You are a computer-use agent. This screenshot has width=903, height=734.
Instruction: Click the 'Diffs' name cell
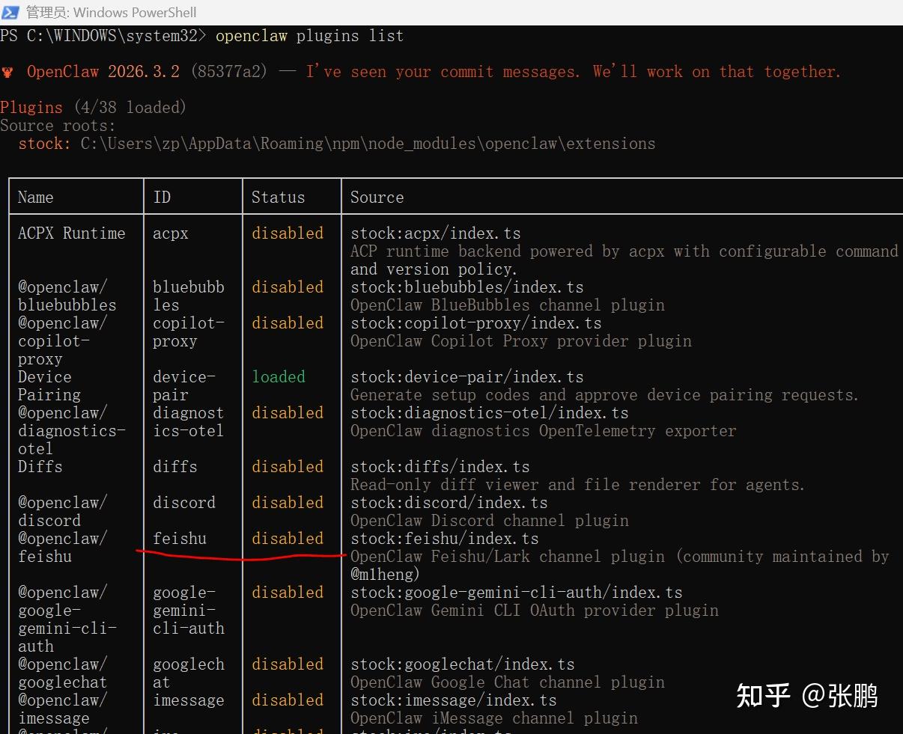40,467
